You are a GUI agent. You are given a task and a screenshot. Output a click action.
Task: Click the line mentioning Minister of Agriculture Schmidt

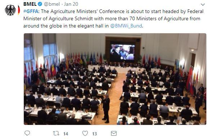coord(112,18)
